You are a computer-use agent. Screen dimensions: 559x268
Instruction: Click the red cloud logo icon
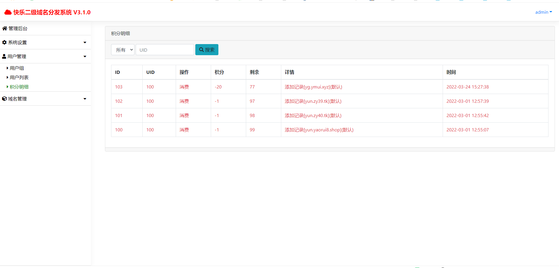(8, 12)
